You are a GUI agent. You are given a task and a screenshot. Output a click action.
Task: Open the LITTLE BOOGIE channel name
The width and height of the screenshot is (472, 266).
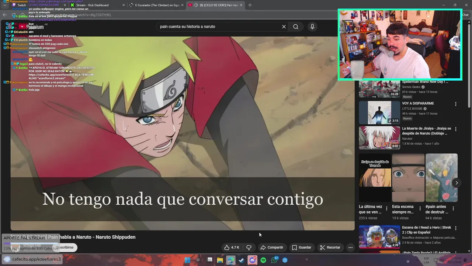pos(413,109)
